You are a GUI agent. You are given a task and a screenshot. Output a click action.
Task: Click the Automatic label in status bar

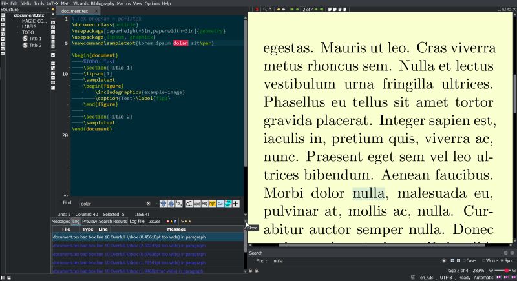[483, 278]
